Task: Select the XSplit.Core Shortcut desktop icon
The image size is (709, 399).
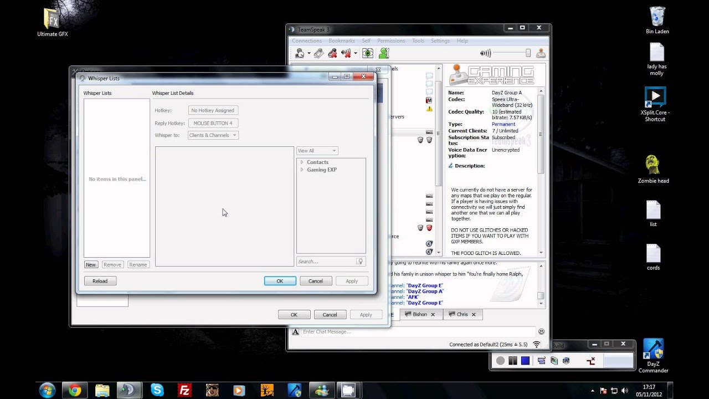Action: pos(655,105)
